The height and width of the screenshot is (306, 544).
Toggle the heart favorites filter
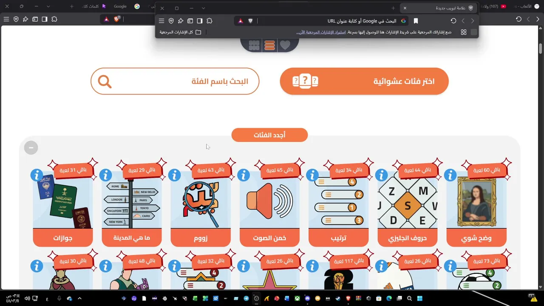[285, 45]
